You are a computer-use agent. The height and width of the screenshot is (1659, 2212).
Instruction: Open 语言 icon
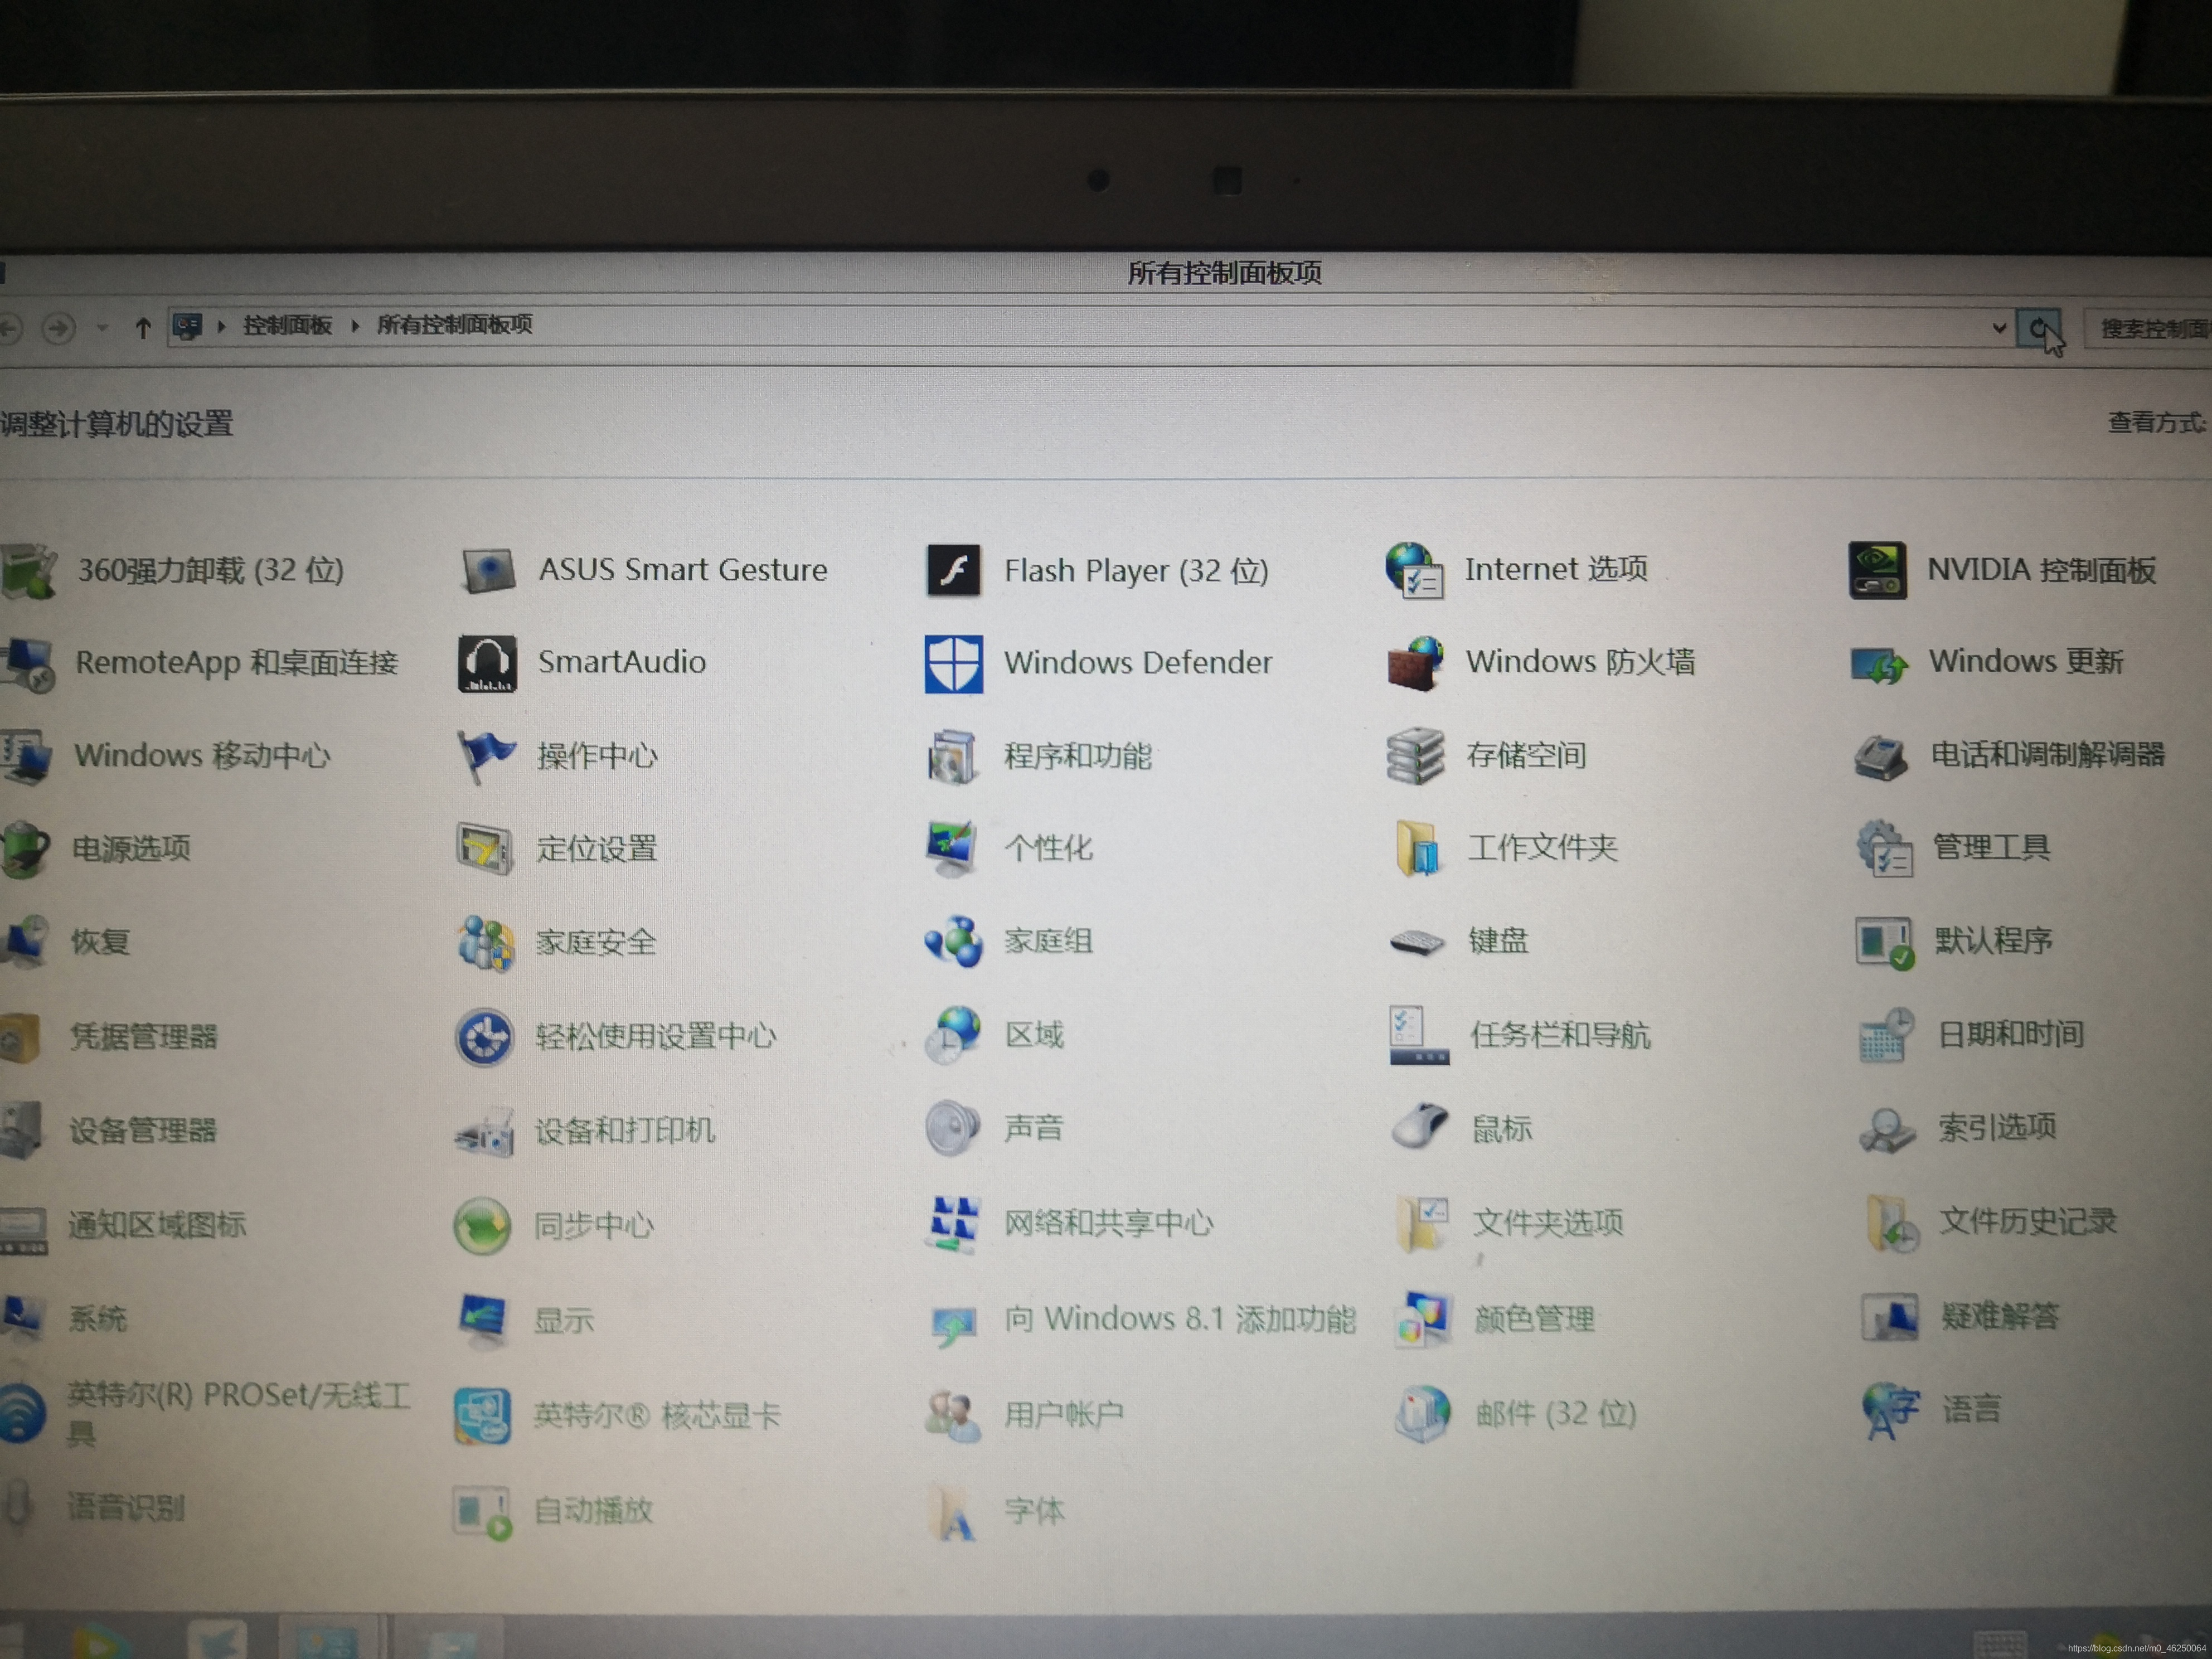(x=1892, y=1411)
